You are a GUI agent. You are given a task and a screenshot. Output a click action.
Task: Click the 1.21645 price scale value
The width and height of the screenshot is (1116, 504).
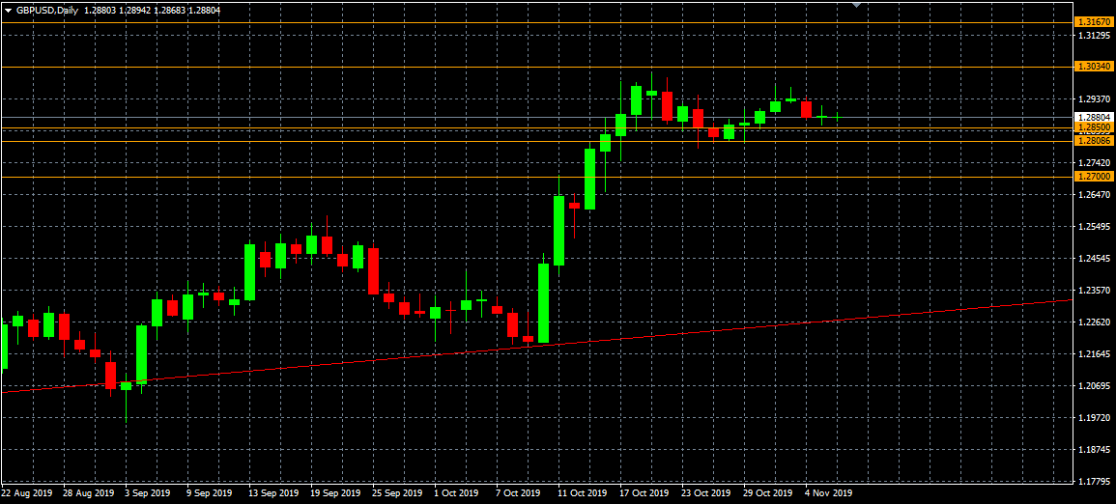pos(1095,354)
